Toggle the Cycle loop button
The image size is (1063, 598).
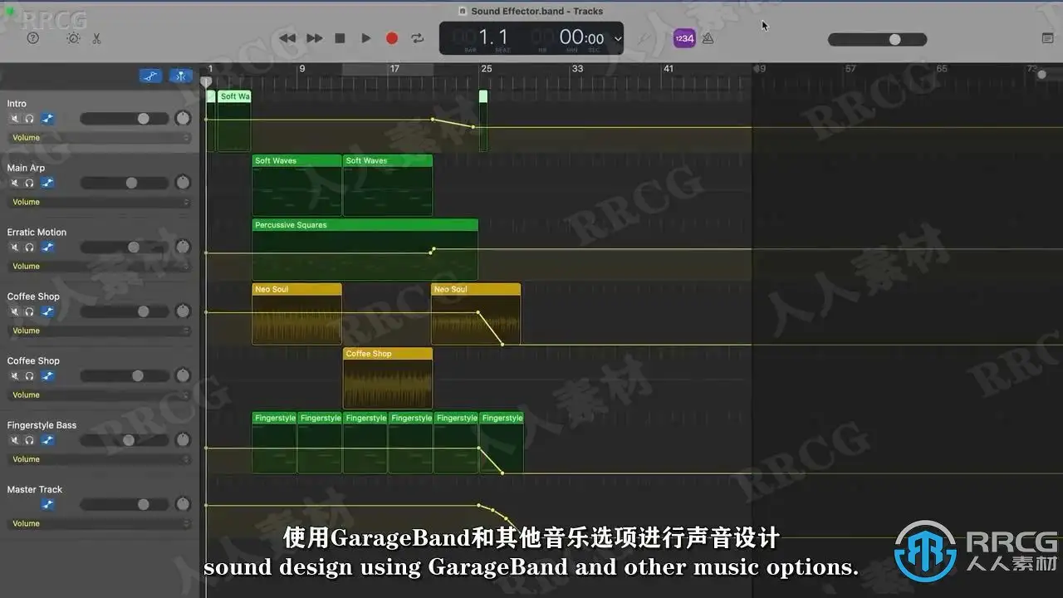point(418,38)
